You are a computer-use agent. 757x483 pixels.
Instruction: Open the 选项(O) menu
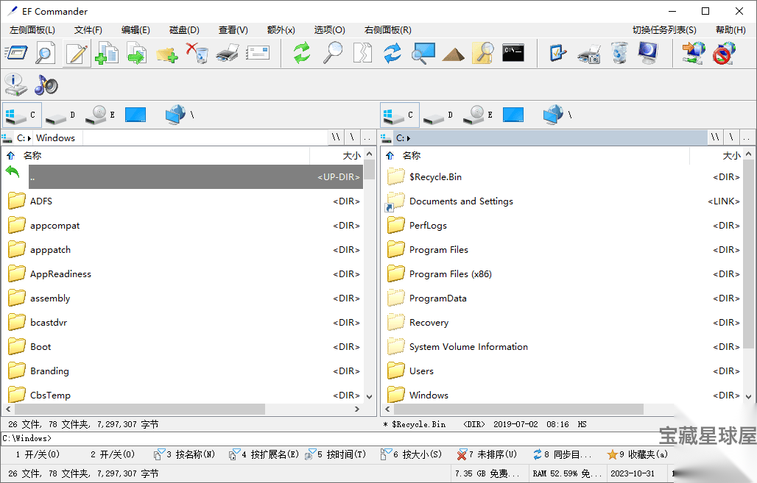329,30
